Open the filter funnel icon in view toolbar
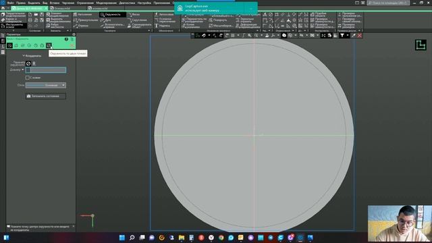The image size is (432, 243). pos(342,35)
